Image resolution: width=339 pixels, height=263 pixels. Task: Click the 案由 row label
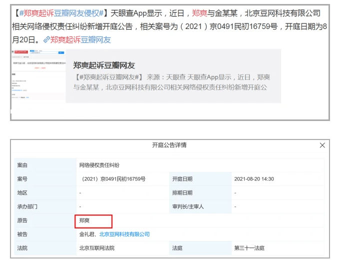pyautogui.click(x=22, y=165)
